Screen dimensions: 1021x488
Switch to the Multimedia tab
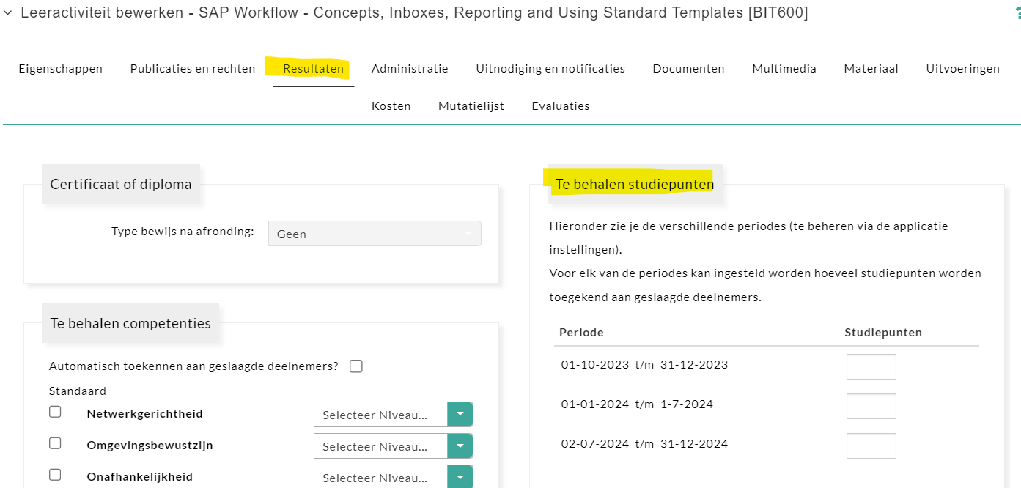tap(784, 69)
